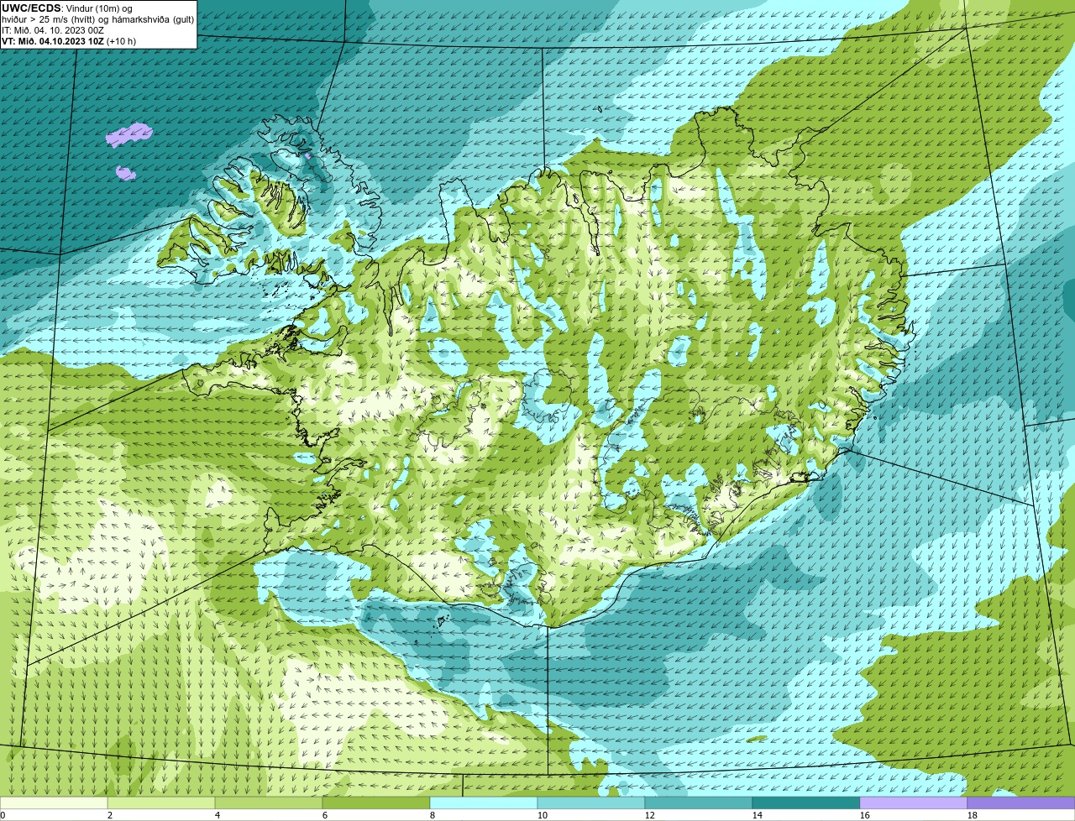Click the larger purple strong-wind patch offshore

[129, 135]
